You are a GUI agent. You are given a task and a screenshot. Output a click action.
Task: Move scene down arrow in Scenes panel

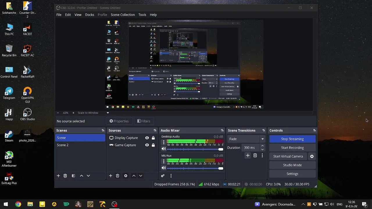tap(88, 176)
